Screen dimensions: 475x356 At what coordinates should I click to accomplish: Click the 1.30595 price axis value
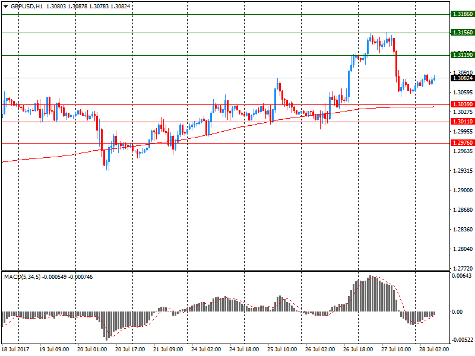pos(463,93)
